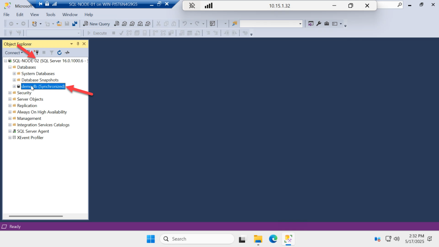
Task: Expand the Server Objects folder
Action: [x=10, y=99]
